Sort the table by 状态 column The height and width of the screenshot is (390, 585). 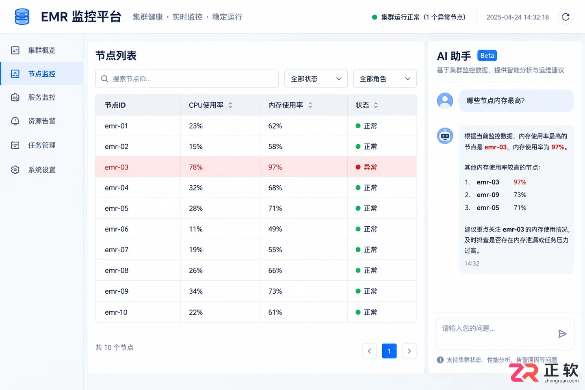pos(376,105)
